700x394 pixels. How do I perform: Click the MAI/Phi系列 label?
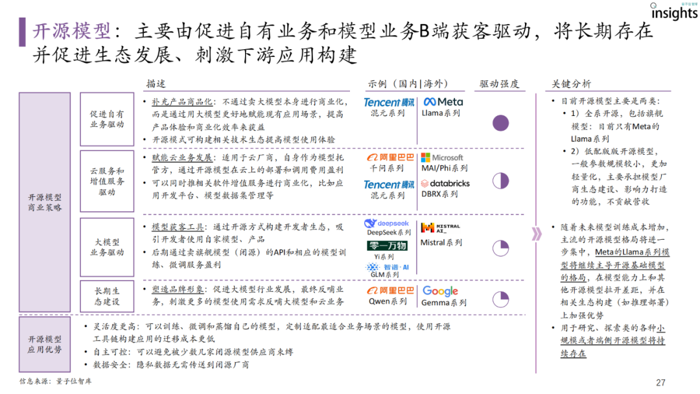click(x=444, y=168)
